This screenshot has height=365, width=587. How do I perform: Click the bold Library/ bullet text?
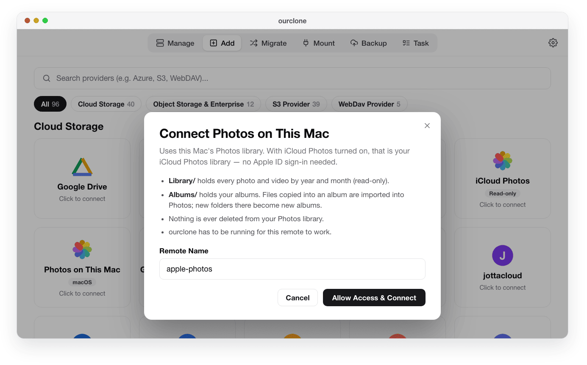click(182, 181)
